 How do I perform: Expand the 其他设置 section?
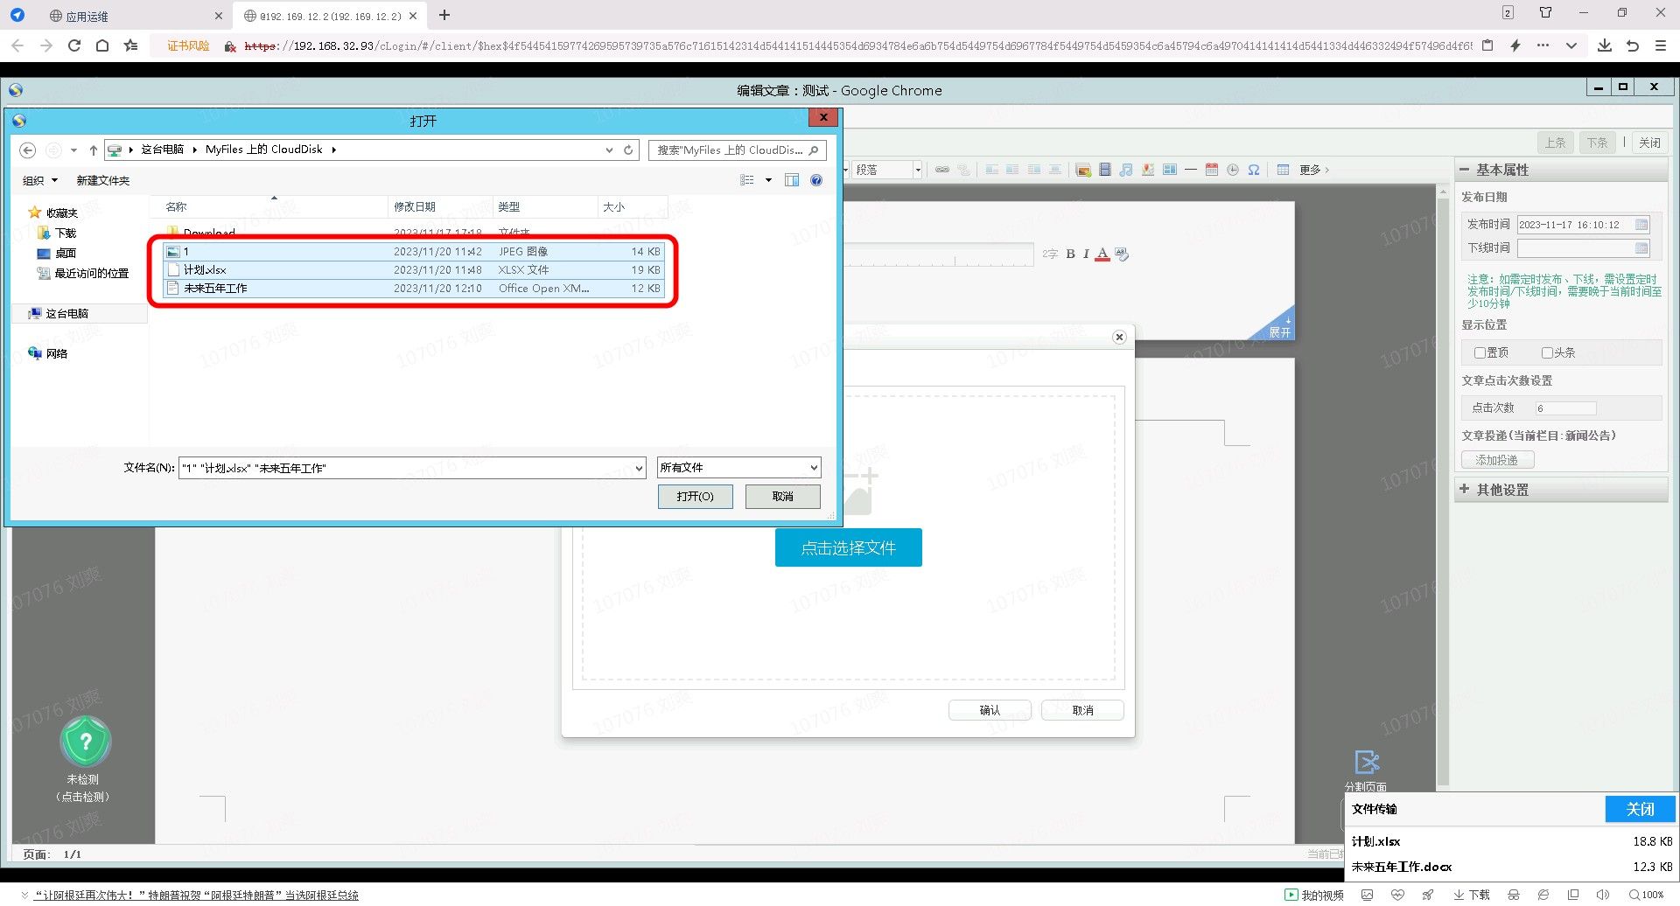(1465, 490)
